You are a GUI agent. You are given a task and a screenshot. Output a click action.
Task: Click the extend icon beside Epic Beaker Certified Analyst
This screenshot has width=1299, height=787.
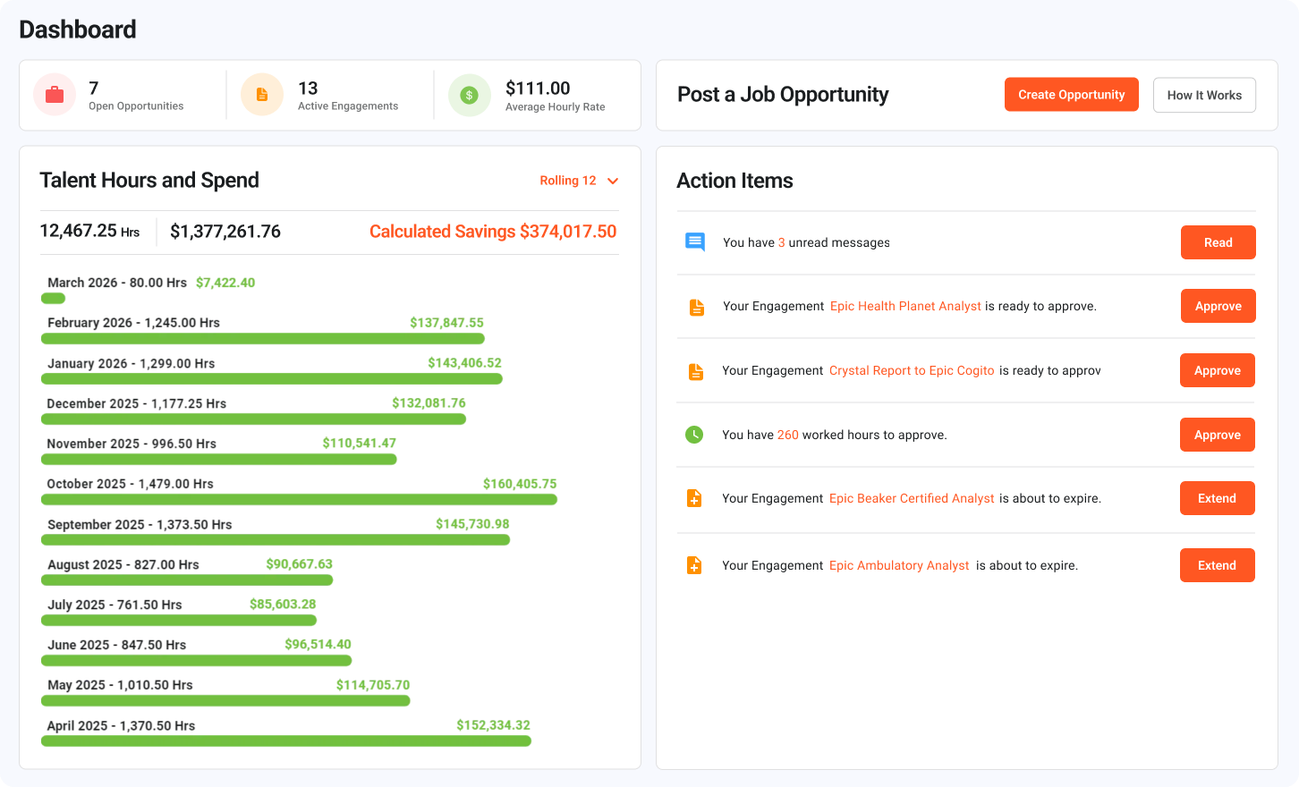(695, 498)
